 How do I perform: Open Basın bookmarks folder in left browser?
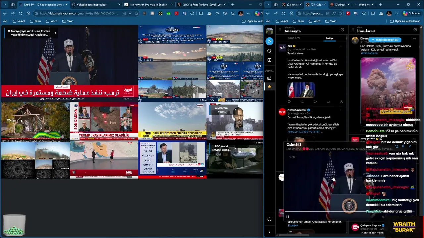35,21
